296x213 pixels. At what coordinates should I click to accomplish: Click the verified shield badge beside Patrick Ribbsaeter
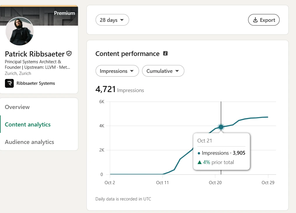coord(69,54)
